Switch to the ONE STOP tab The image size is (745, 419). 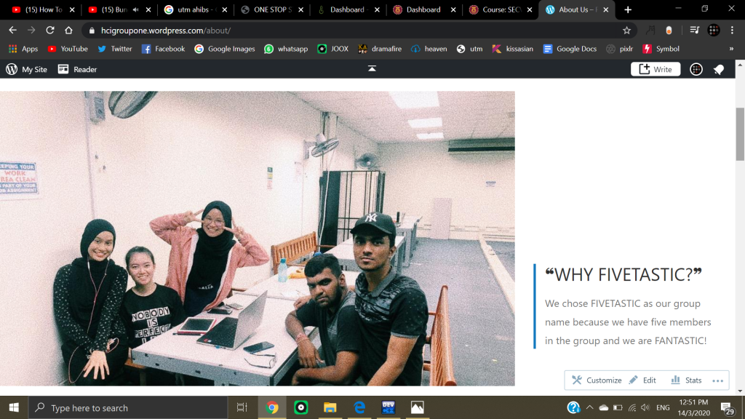pyautogui.click(x=271, y=9)
